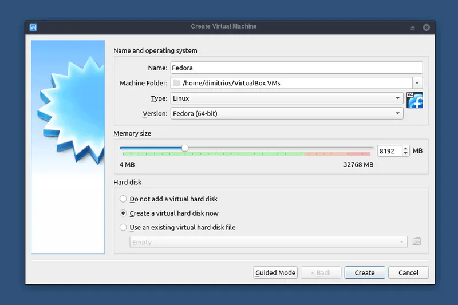Click the memory size slider handle
458x305 pixels.
tap(185, 148)
